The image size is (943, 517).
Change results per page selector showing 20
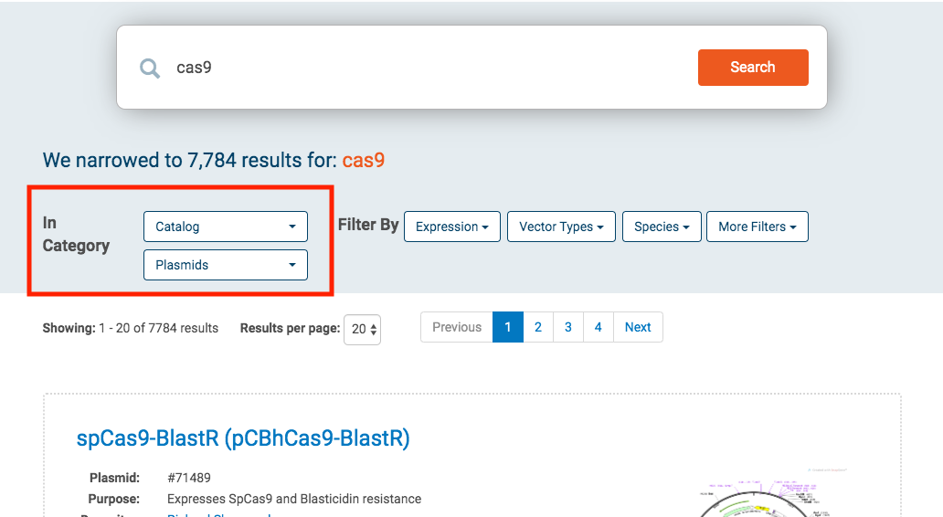[x=362, y=330]
